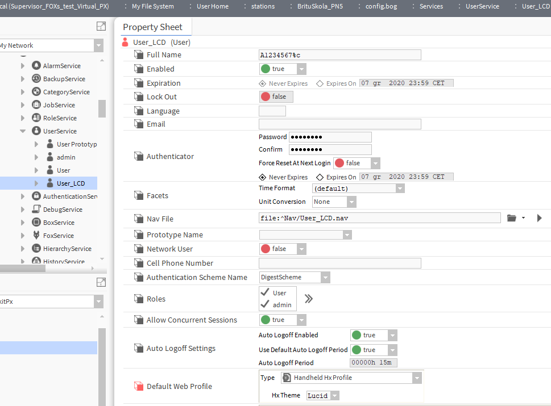Open the Hx Theme Lucid dropdown
551x406 pixels.
point(334,396)
